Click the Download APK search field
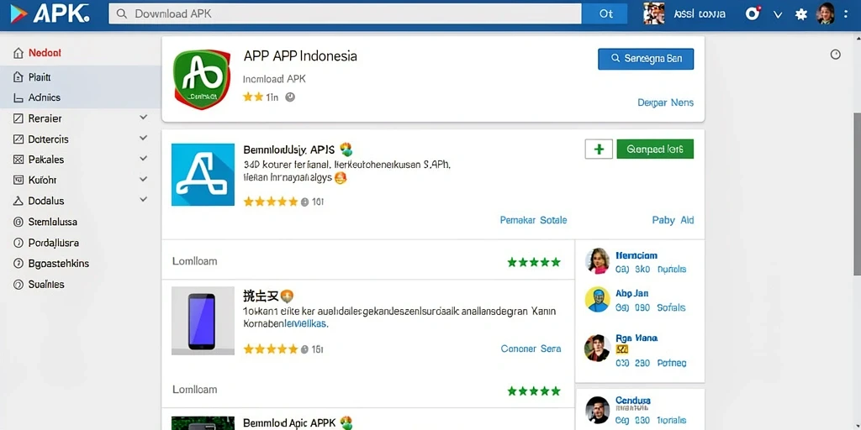This screenshot has height=430, width=861. tap(345, 13)
